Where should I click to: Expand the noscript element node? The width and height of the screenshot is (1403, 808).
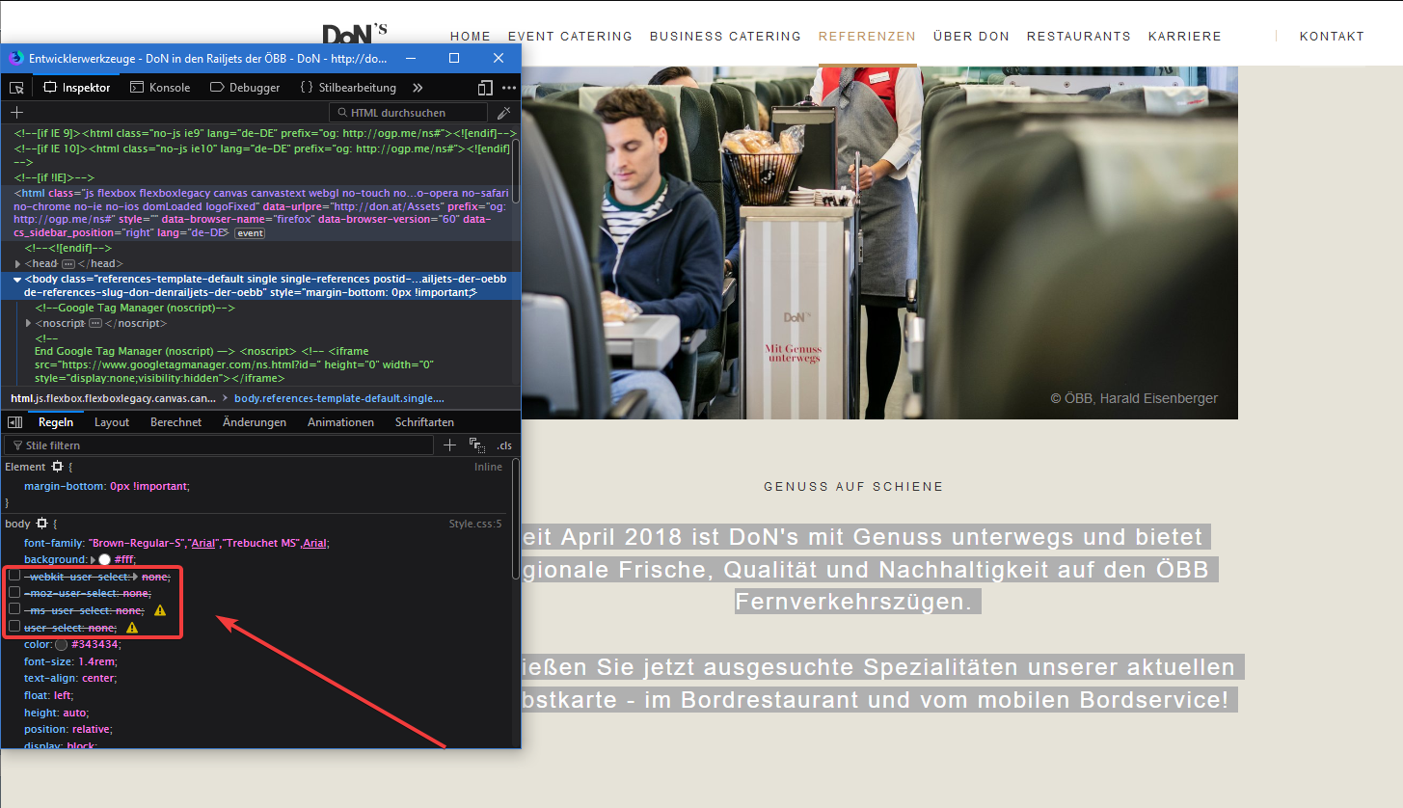28,323
